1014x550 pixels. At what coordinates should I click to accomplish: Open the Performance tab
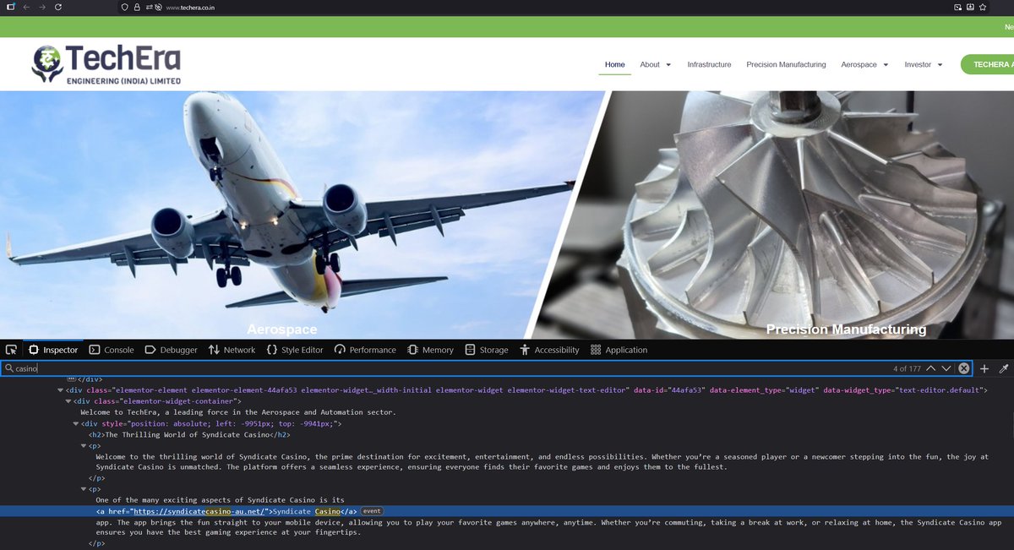coord(365,350)
